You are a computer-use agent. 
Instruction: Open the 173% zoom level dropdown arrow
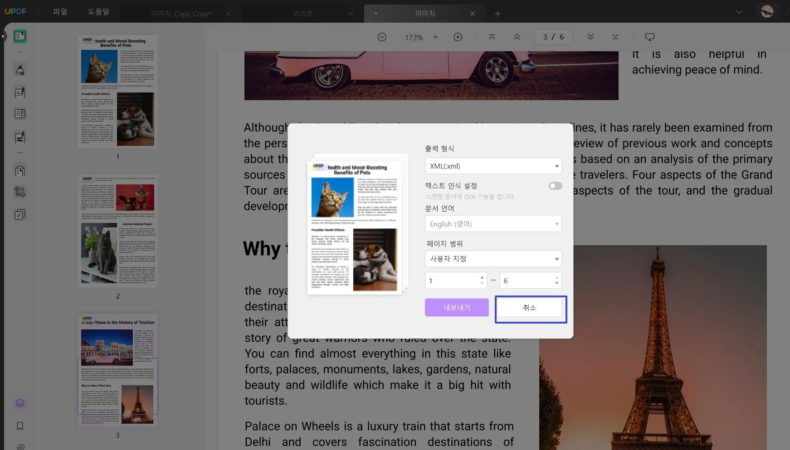click(x=435, y=37)
